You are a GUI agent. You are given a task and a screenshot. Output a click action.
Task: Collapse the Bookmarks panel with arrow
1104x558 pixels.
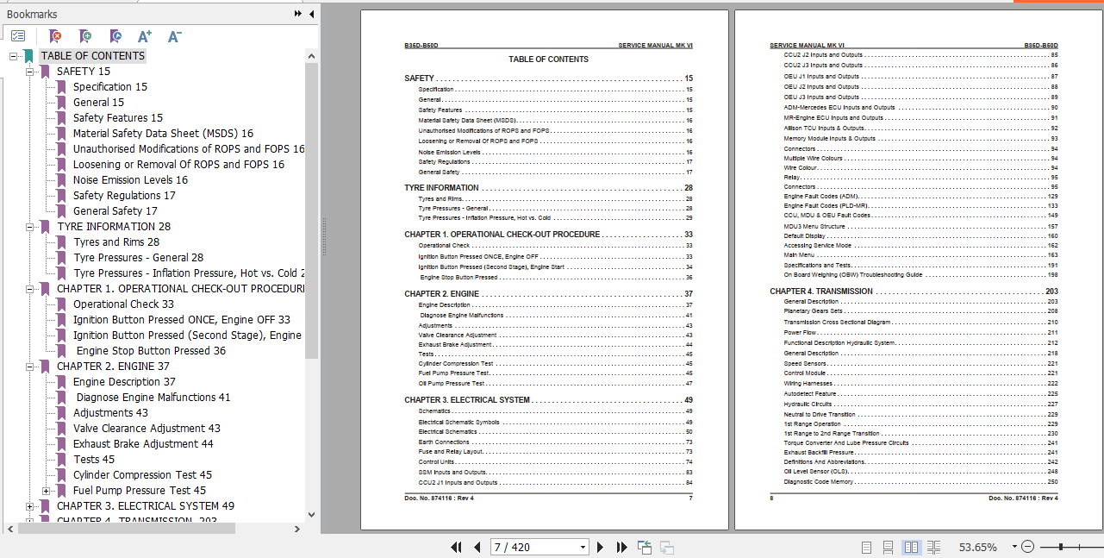(x=311, y=14)
